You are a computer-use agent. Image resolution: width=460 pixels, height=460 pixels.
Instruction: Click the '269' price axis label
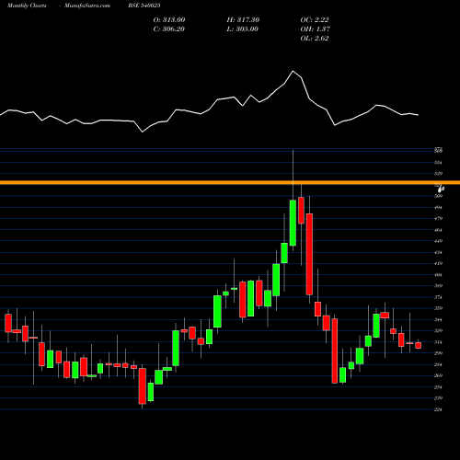(x=438, y=375)
